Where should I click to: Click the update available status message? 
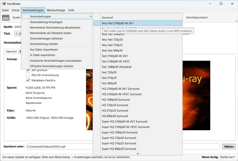[x=66, y=157]
